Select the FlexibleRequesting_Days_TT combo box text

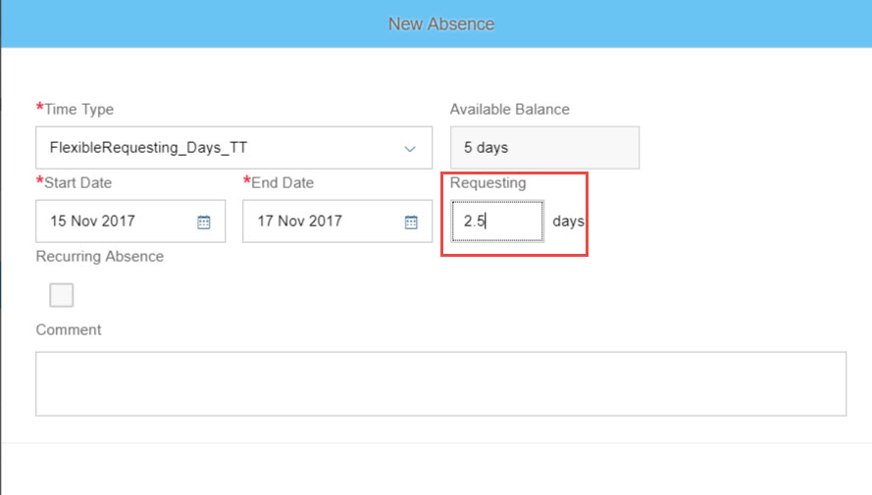click(x=148, y=148)
